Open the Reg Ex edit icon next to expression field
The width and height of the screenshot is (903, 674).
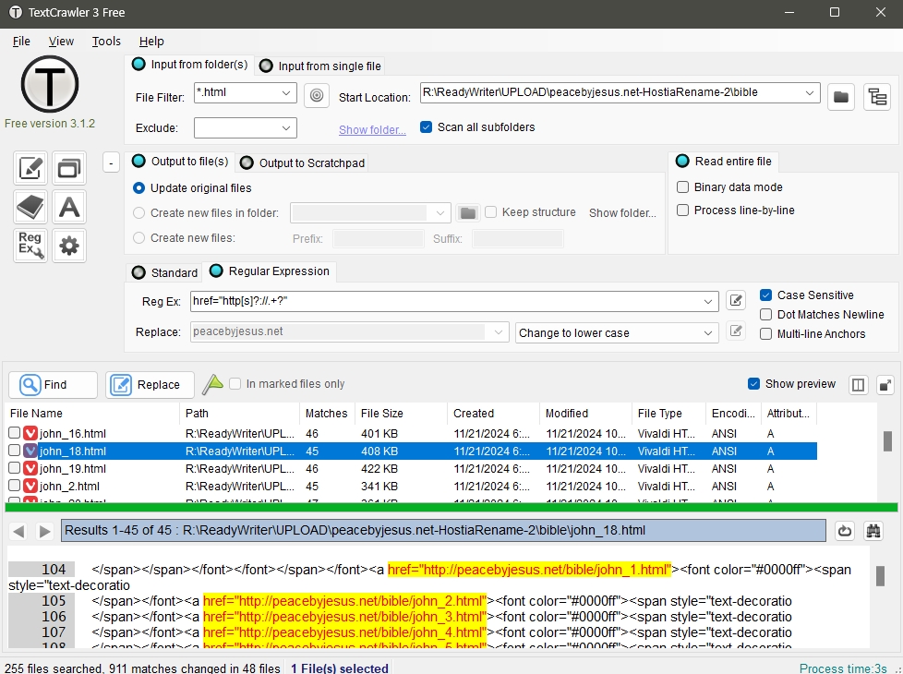735,300
